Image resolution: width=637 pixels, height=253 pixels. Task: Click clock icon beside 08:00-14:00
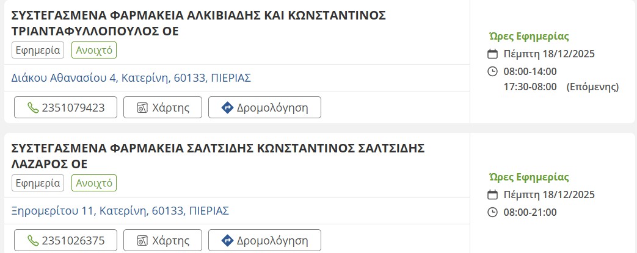[x=493, y=71]
